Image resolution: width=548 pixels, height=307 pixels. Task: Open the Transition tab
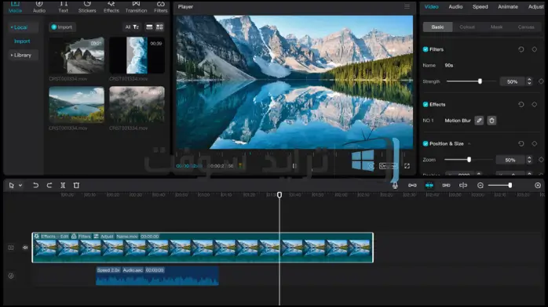coord(136,7)
